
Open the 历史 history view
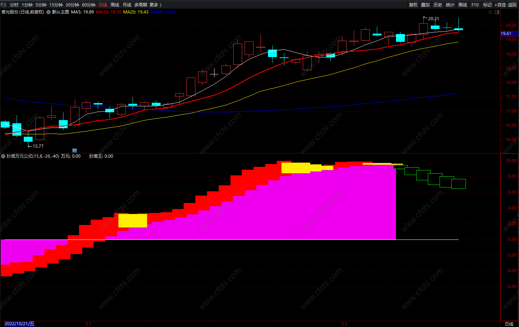click(x=438, y=5)
